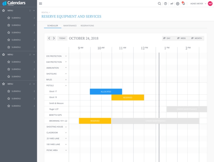Open settings gear icon in header
Image resolution: width=214 pixels, height=162 pixels.
tap(178, 4)
